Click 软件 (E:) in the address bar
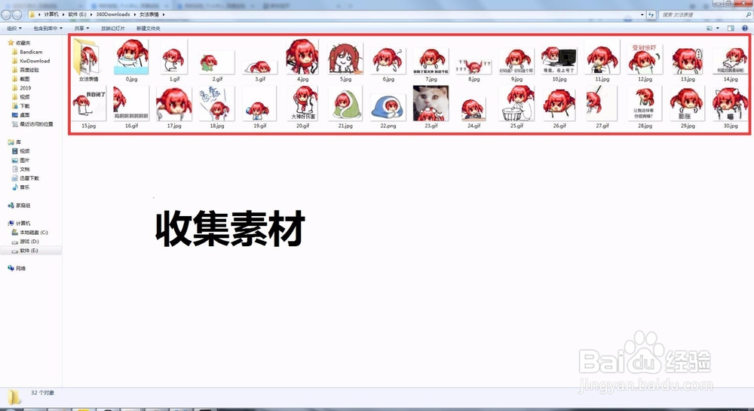Screen dimensions: 754x411 click(77, 15)
